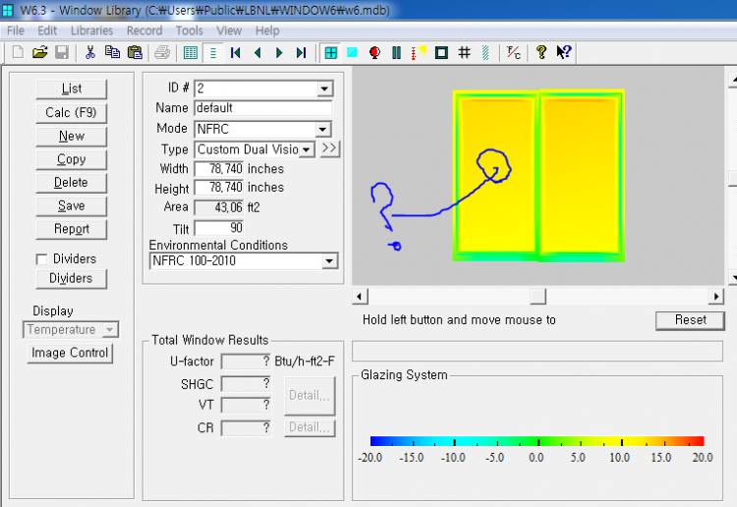Click the F/C unit conversion icon
This screenshot has height=507, width=737.
coord(513,52)
